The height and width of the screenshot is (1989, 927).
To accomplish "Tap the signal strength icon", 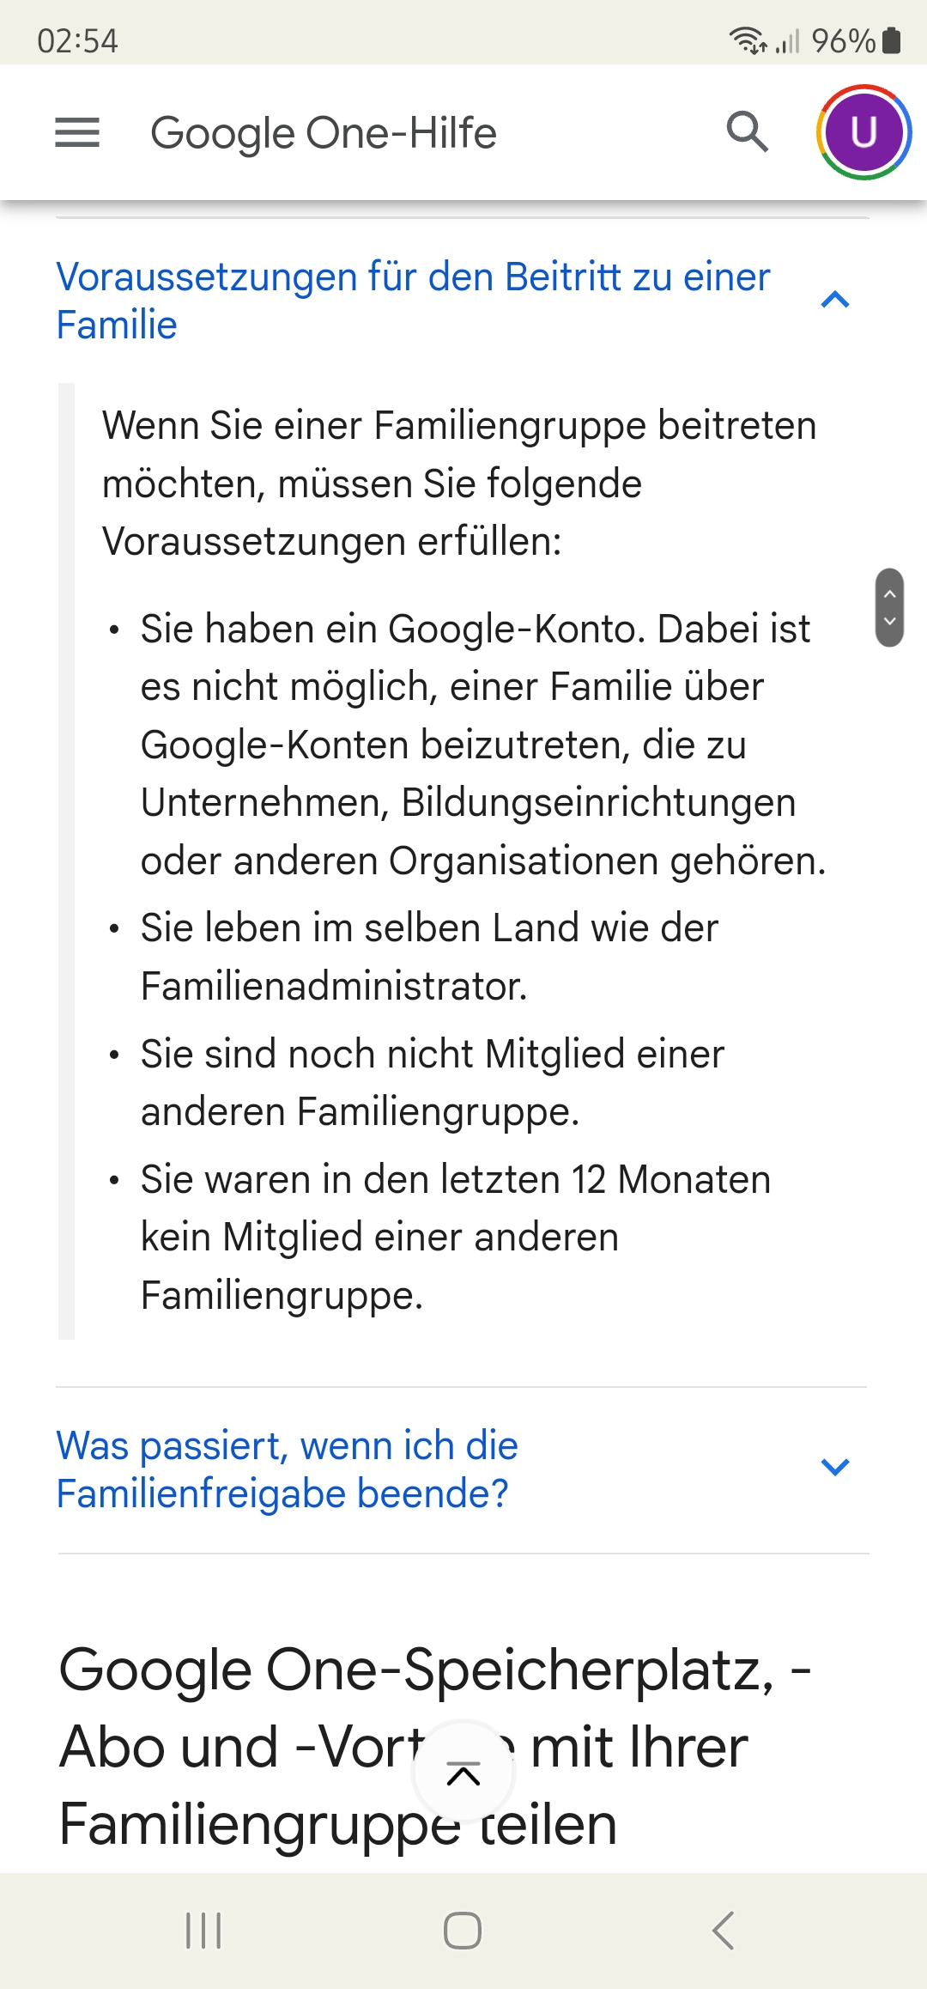I will pyautogui.click(x=787, y=40).
